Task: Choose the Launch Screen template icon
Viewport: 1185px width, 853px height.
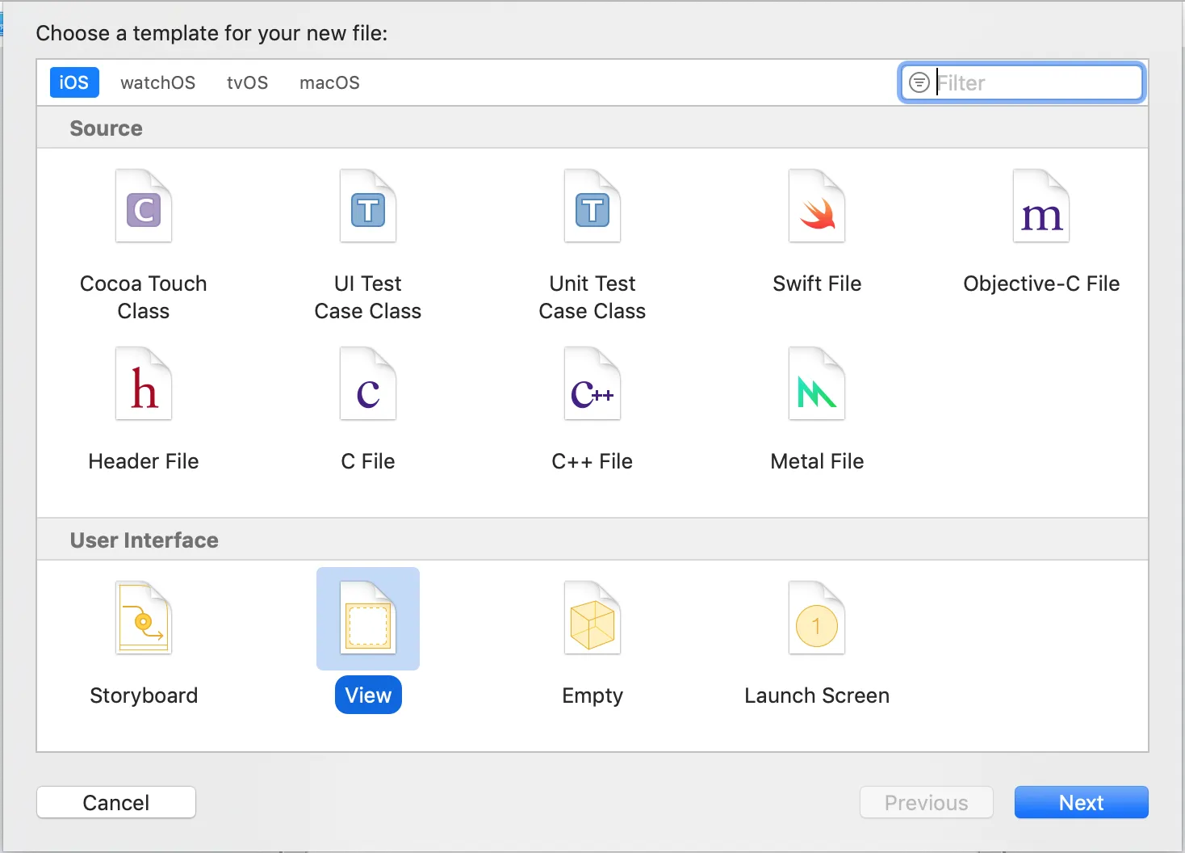Action: coord(817,618)
